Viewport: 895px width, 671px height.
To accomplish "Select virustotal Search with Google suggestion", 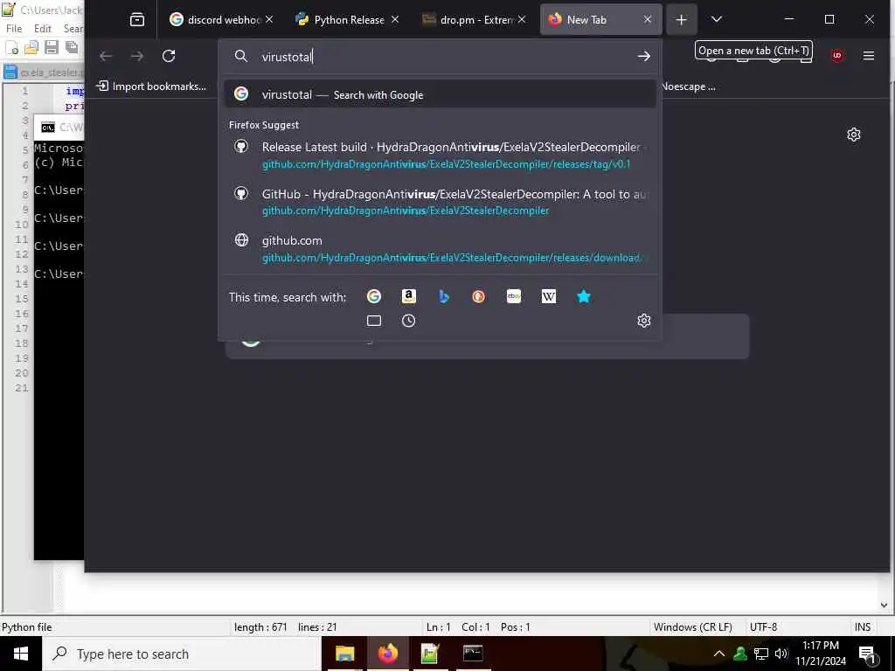I will pos(440,94).
